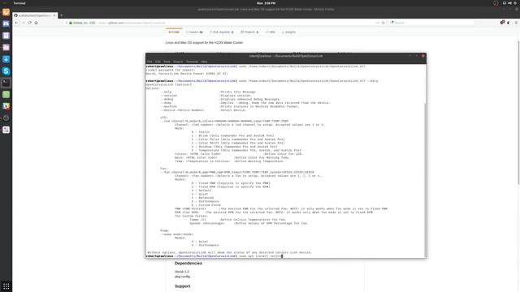Open a new Firefox tab with plus
520x292 pixels.
click(x=62, y=15)
